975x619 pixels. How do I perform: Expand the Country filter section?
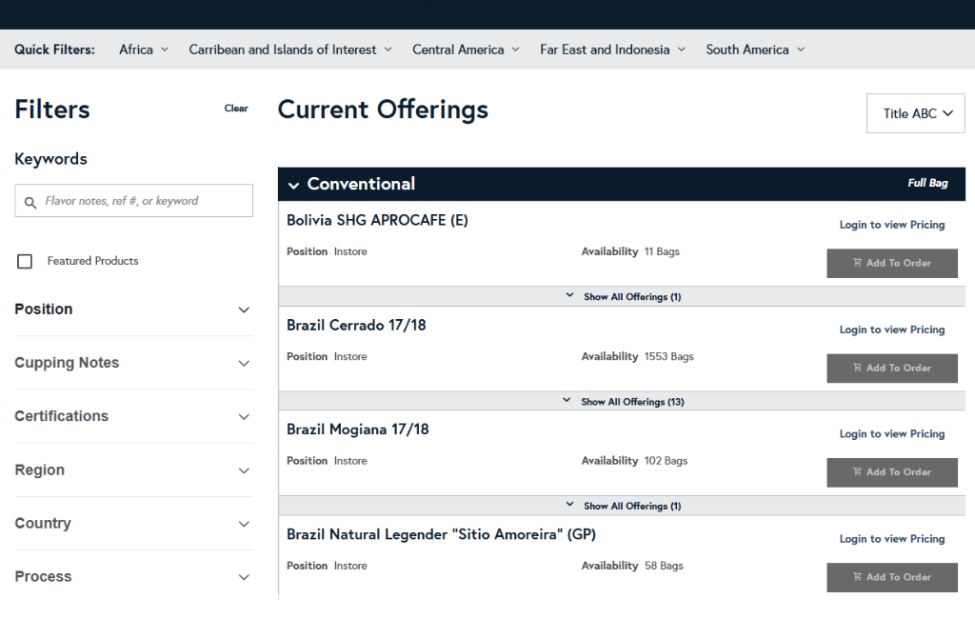(x=133, y=523)
